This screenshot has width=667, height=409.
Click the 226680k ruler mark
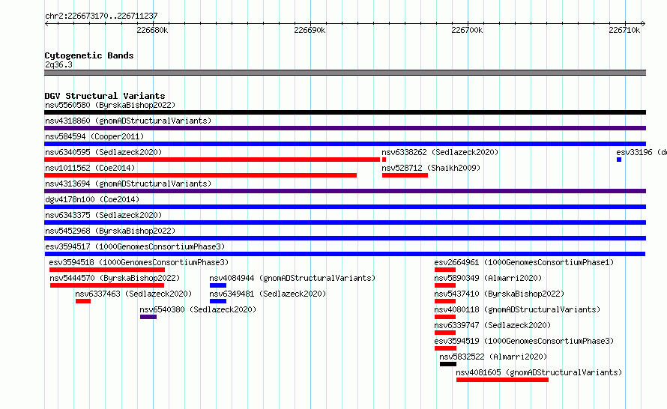[x=152, y=30]
